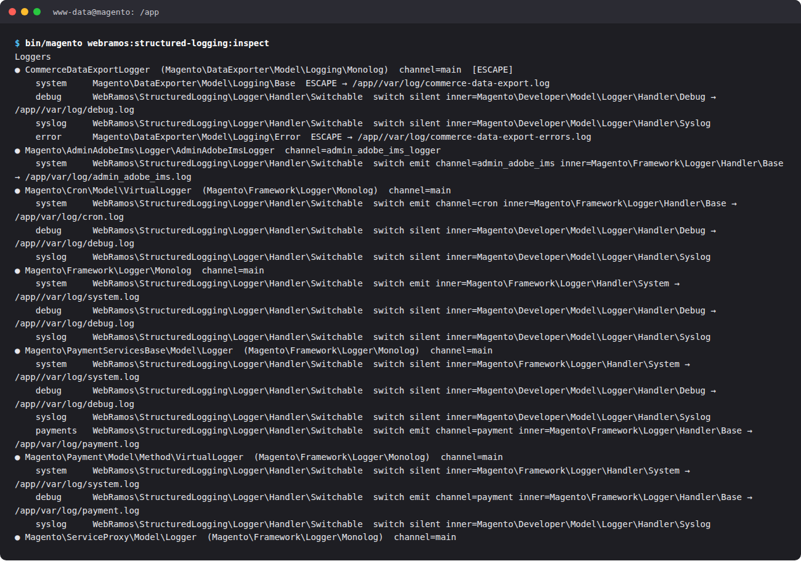Click Magento\Framework\Logger\Handler\System on the switch emit line
Image resolution: width=801 pixels, height=561 pixels.
(x=567, y=283)
